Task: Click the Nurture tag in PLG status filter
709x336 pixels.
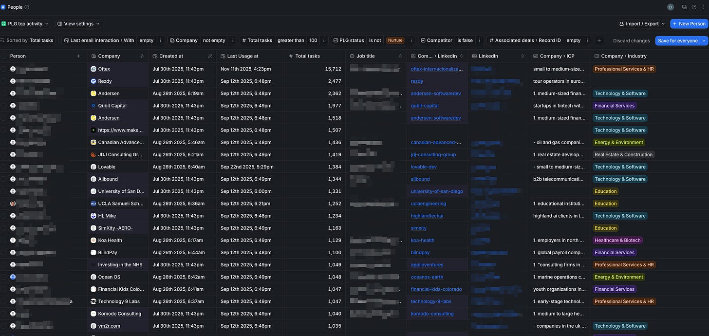Action: tap(395, 40)
